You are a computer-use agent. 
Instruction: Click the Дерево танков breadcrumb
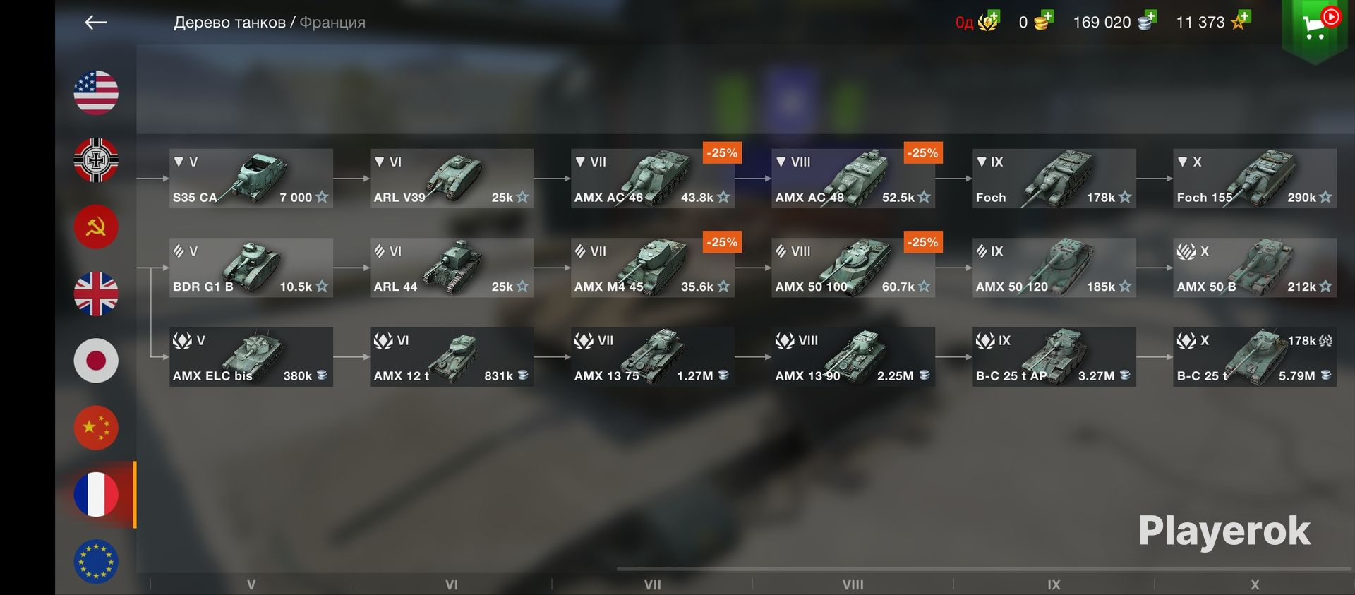229,23
